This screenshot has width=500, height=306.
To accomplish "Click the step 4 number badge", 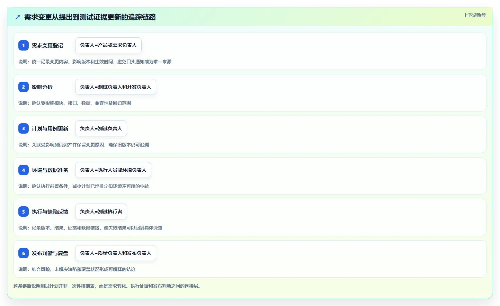I will pos(24,170).
